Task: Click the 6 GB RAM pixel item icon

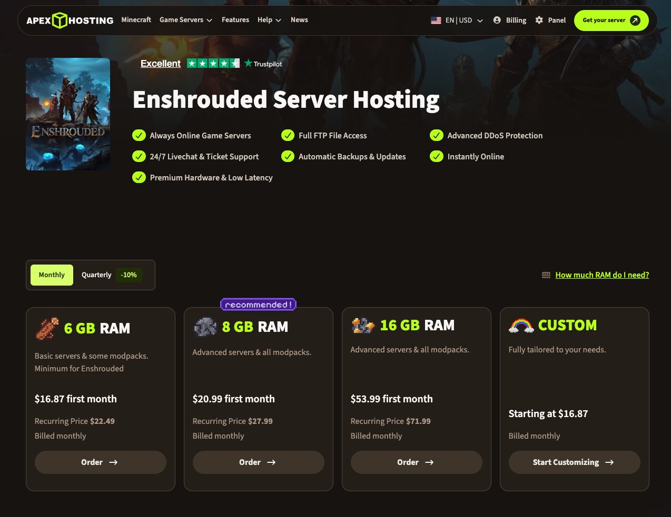Action: pos(47,329)
